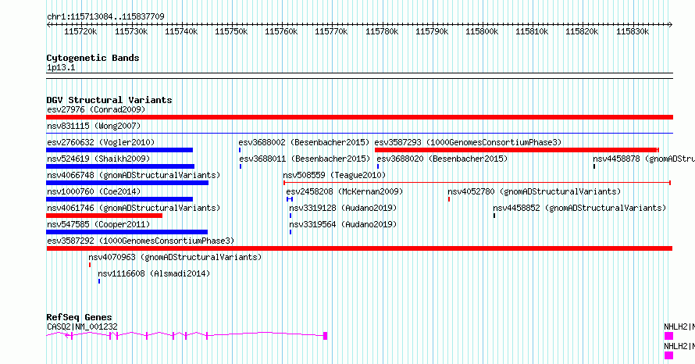Open the nsv524619 (Shaikh2009) variant label
The image size is (695, 364).
[x=98, y=159]
